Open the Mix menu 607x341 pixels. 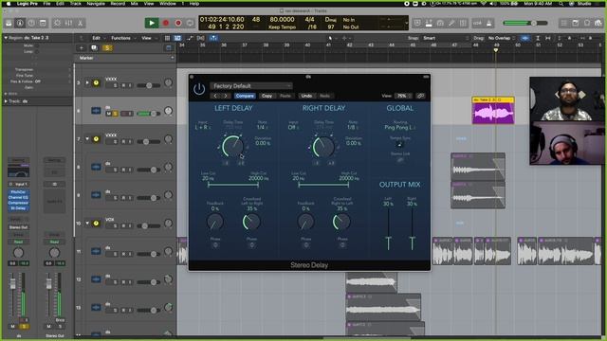135,4
